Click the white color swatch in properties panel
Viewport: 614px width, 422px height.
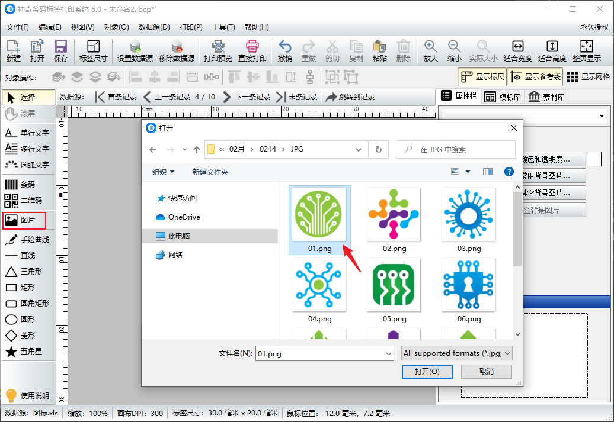[594, 159]
